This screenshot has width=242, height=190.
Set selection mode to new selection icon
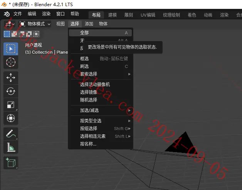tap(7, 34)
